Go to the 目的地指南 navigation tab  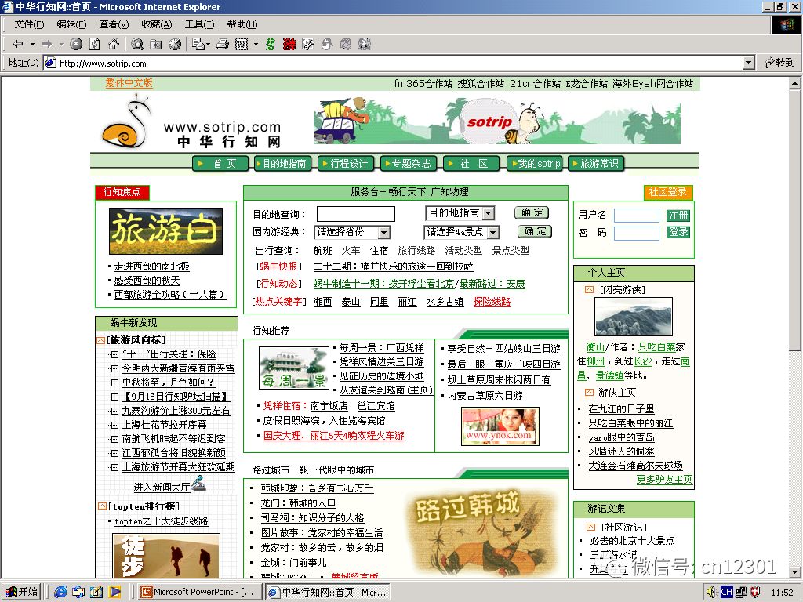pyautogui.click(x=282, y=163)
